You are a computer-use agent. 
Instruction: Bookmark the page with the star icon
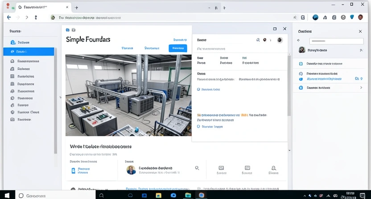click(x=295, y=17)
